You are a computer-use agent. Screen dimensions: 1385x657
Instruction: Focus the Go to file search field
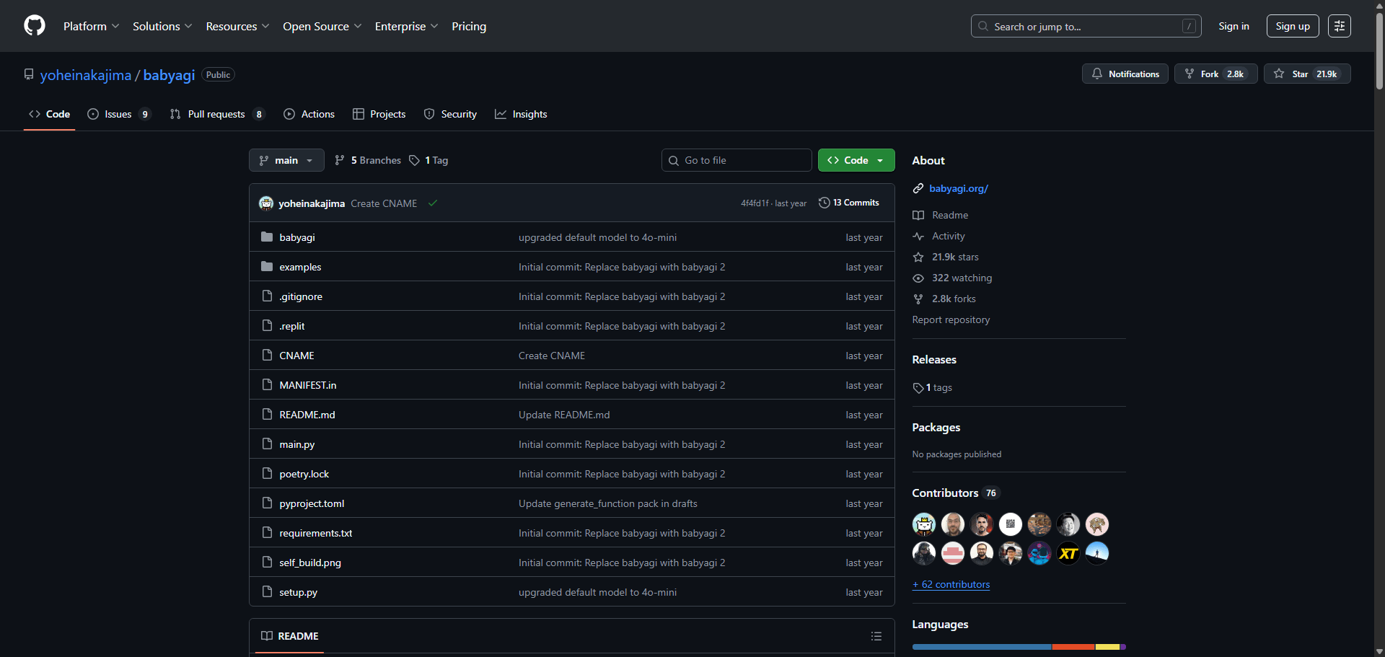(743, 160)
